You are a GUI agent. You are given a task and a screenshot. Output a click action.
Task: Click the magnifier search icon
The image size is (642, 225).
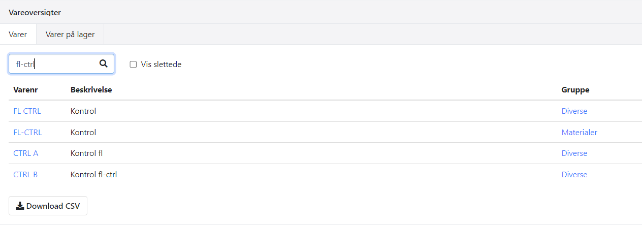(104, 64)
